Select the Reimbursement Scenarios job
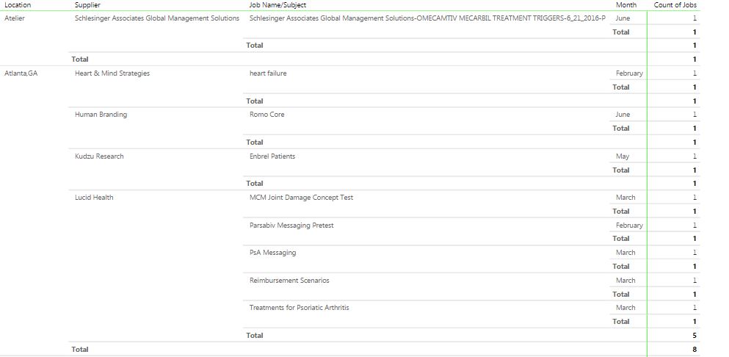This screenshot has height=357, width=729. (289, 280)
